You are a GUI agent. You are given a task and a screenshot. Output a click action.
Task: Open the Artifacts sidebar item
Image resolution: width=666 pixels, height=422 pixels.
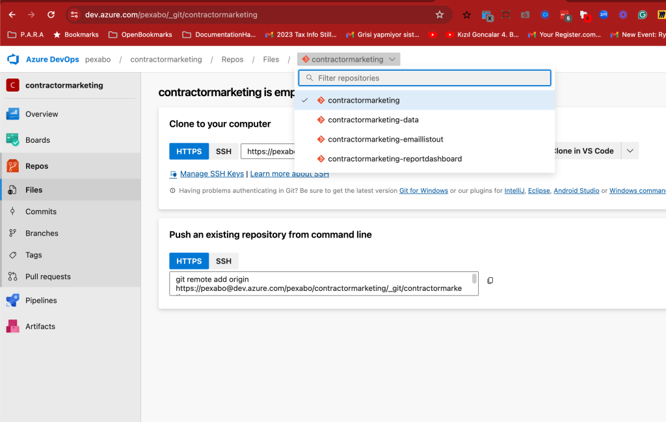[x=70, y=326]
